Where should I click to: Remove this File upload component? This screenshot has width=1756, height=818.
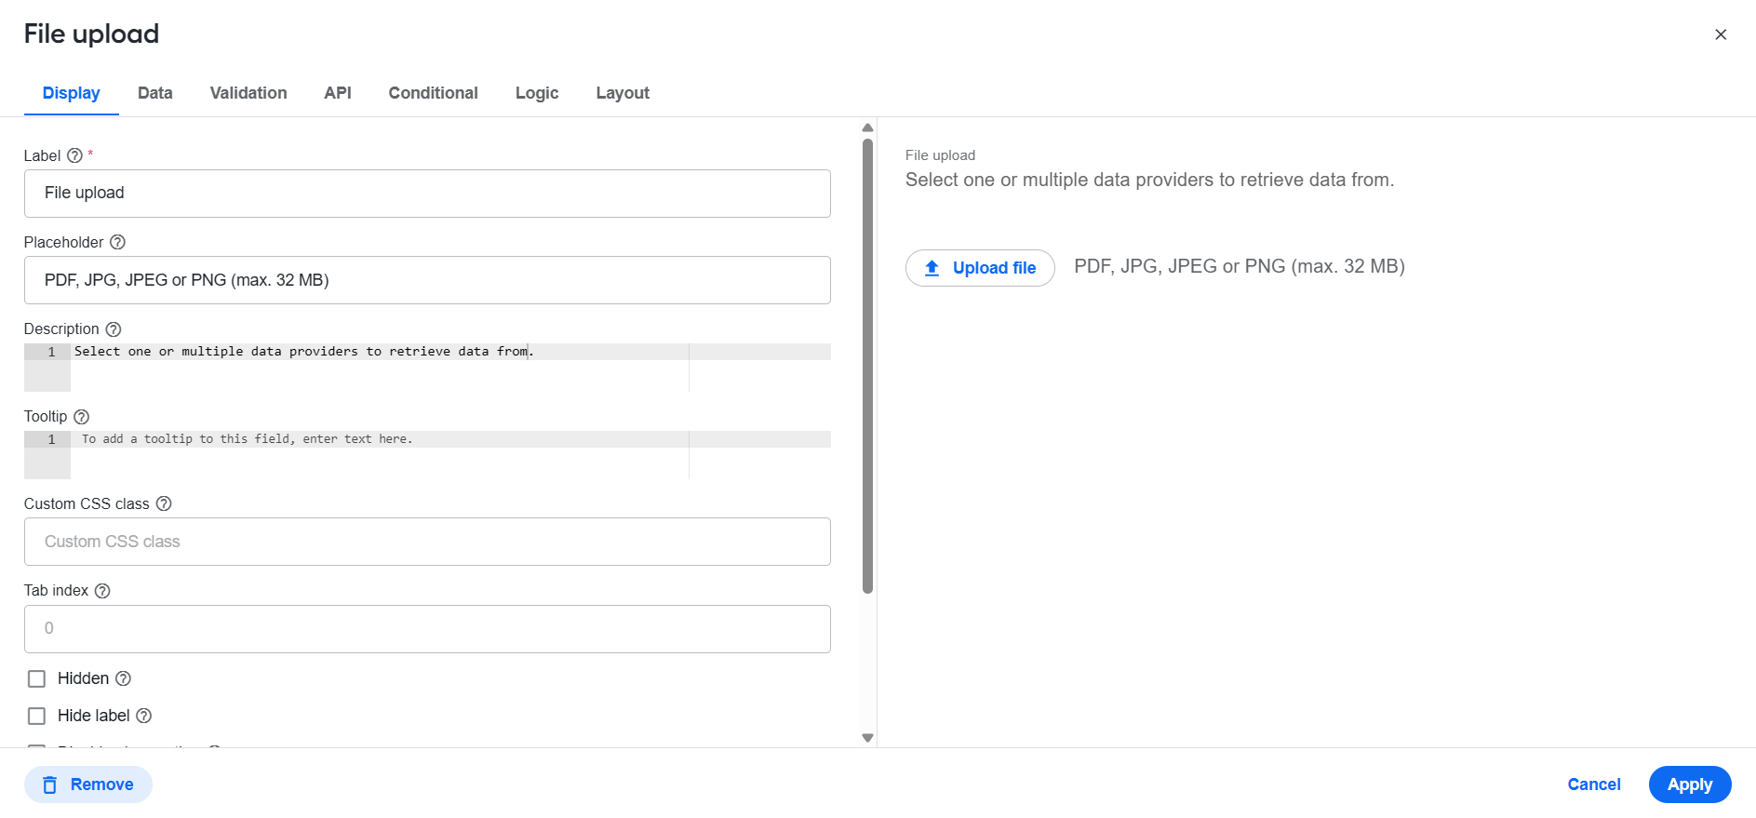tap(88, 784)
